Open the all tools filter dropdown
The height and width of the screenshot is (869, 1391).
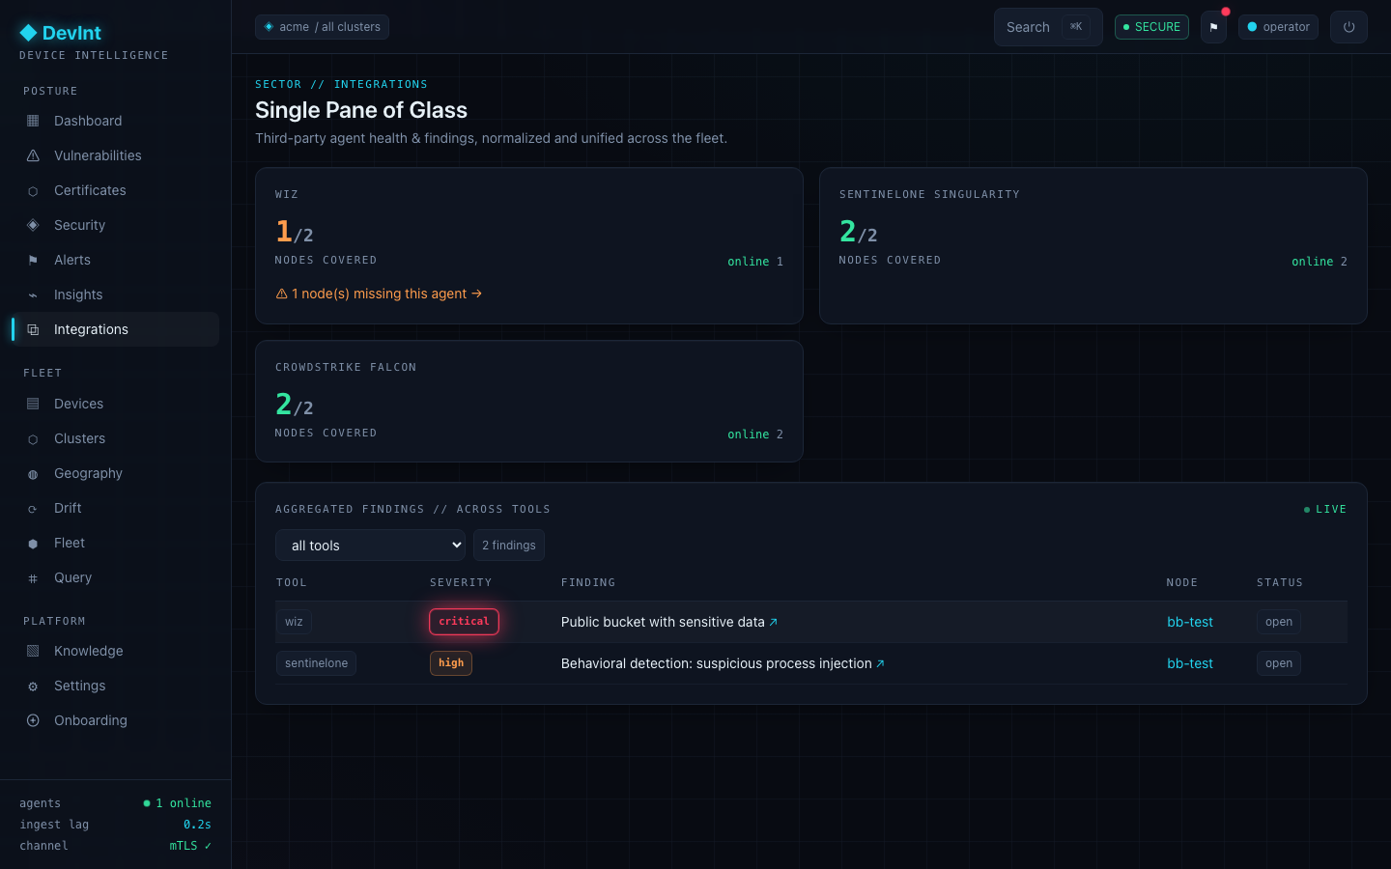point(370,546)
